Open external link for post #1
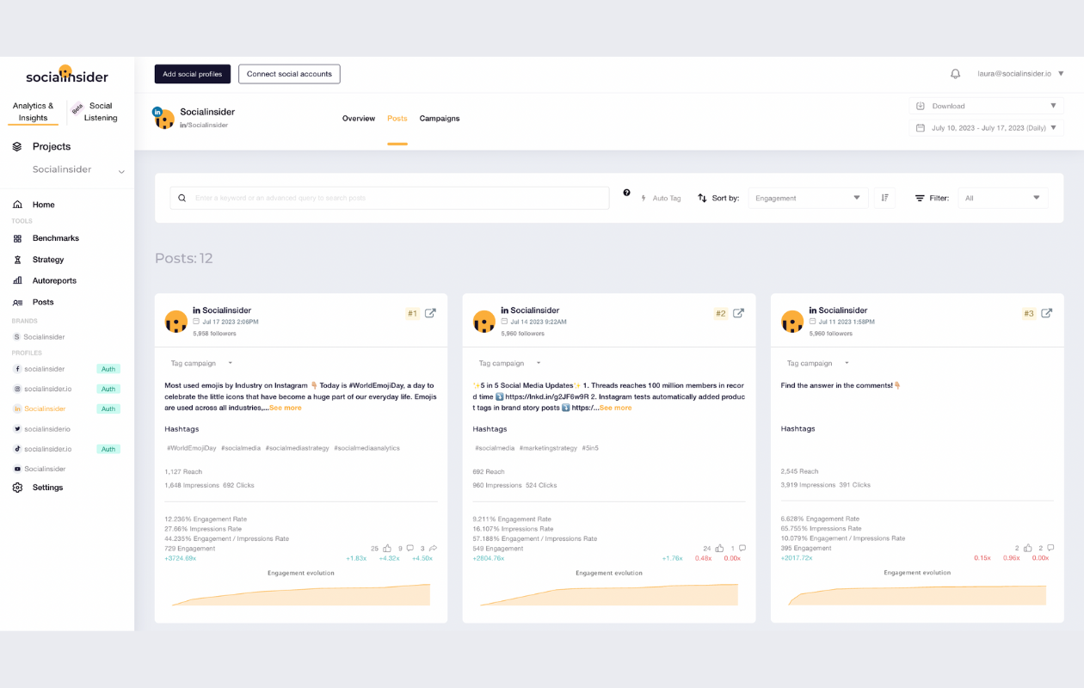 pyautogui.click(x=430, y=313)
